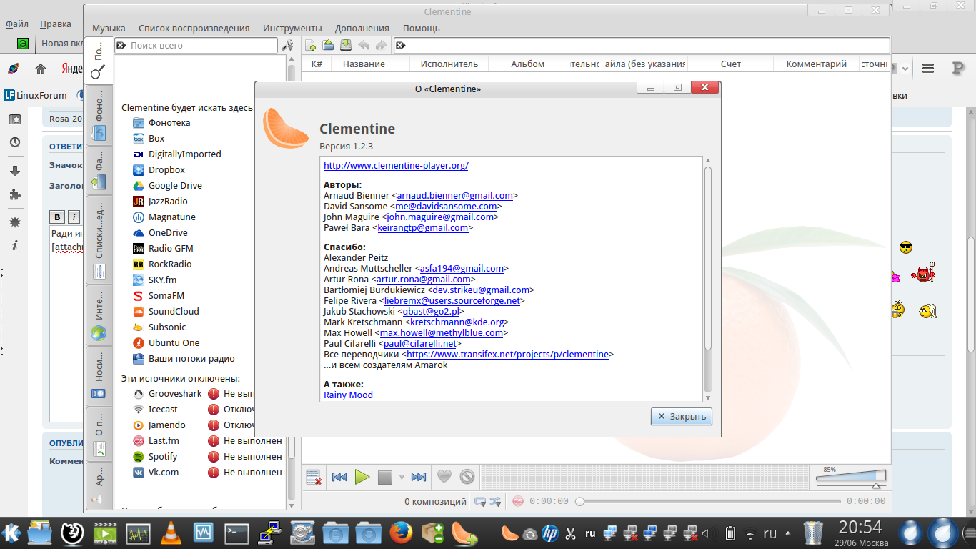Open the dropdown arrow beside the Stop button
The height and width of the screenshot is (549, 976).
[402, 477]
